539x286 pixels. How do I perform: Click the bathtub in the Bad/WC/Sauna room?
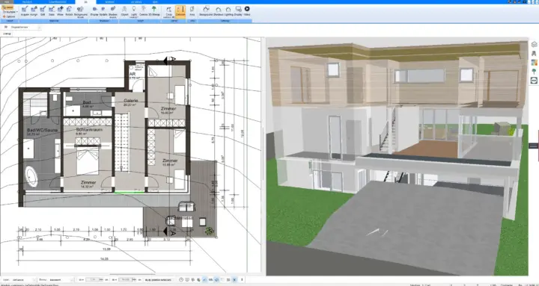pos(31,177)
